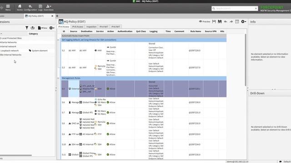Go to the Home view

click(x=20, y=8)
